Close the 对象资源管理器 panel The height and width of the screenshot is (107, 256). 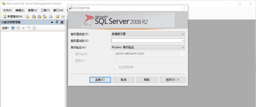(x=62, y=22)
